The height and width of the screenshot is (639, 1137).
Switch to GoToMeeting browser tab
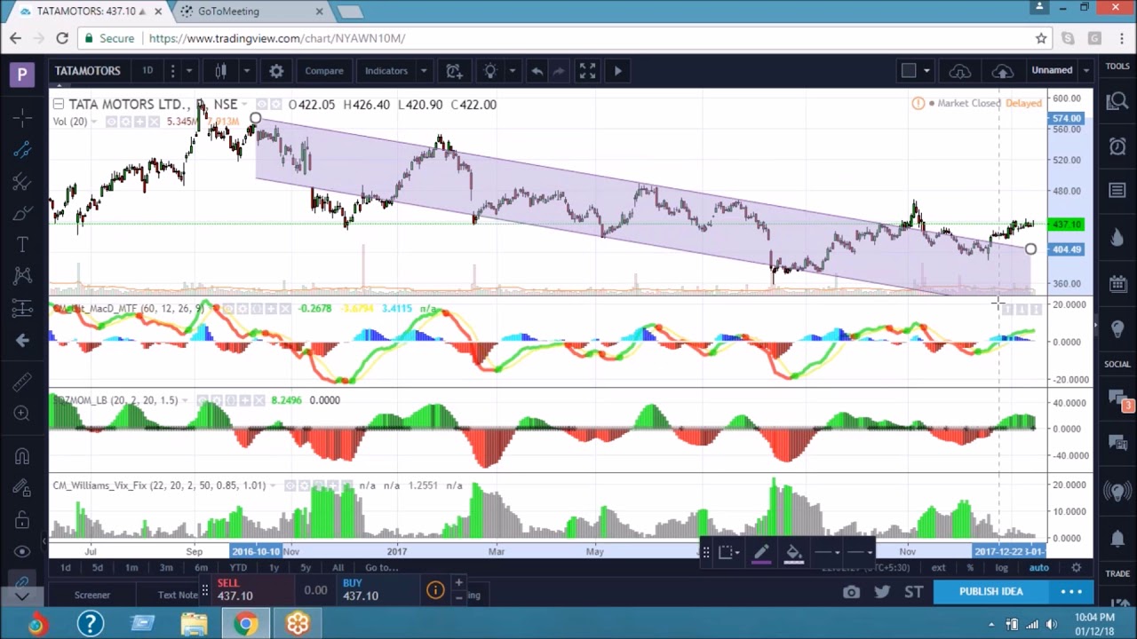(251, 12)
